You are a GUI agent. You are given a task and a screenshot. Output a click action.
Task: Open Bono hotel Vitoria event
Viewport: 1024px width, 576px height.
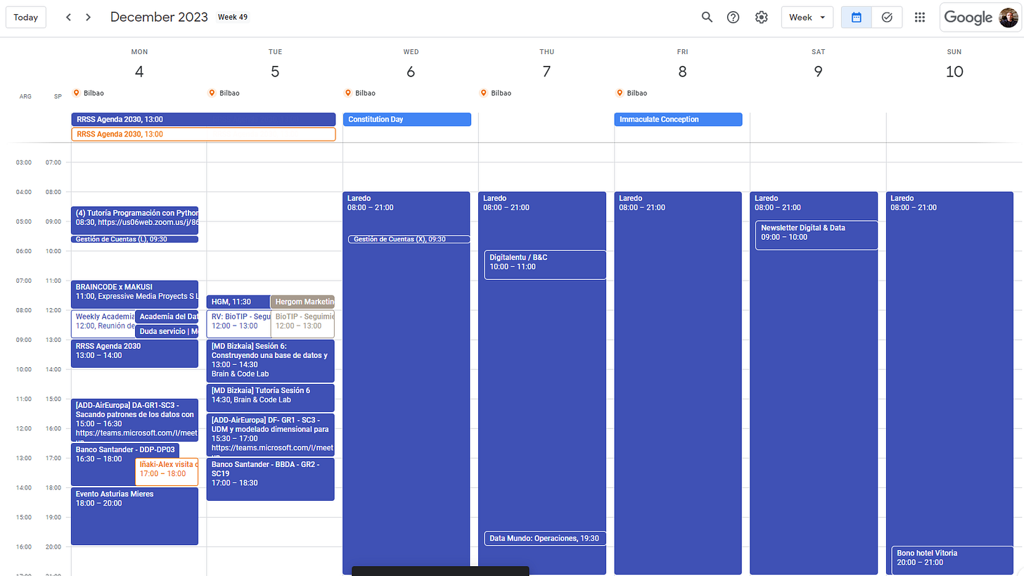(952, 560)
